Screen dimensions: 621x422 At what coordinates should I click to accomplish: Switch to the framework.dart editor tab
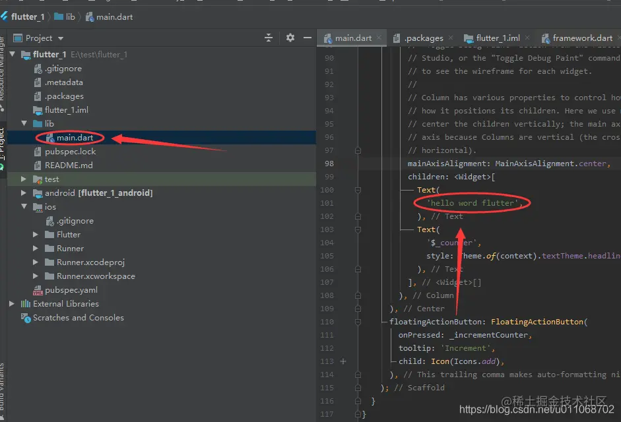point(577,38)
